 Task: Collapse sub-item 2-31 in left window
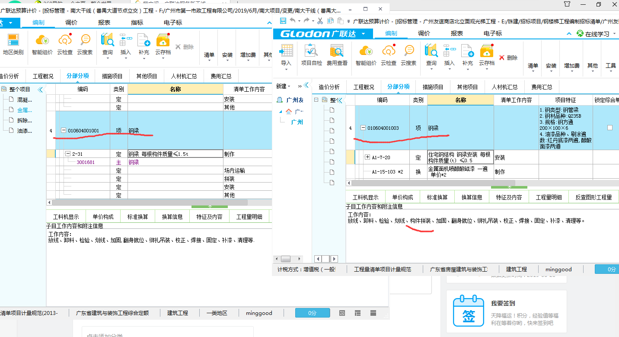pos(68,154)
